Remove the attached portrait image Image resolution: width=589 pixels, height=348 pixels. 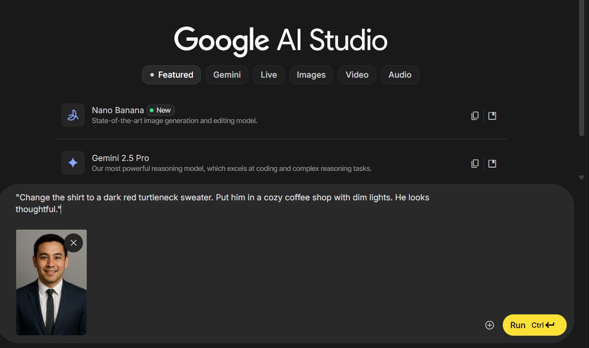click(x=73, y=243)
